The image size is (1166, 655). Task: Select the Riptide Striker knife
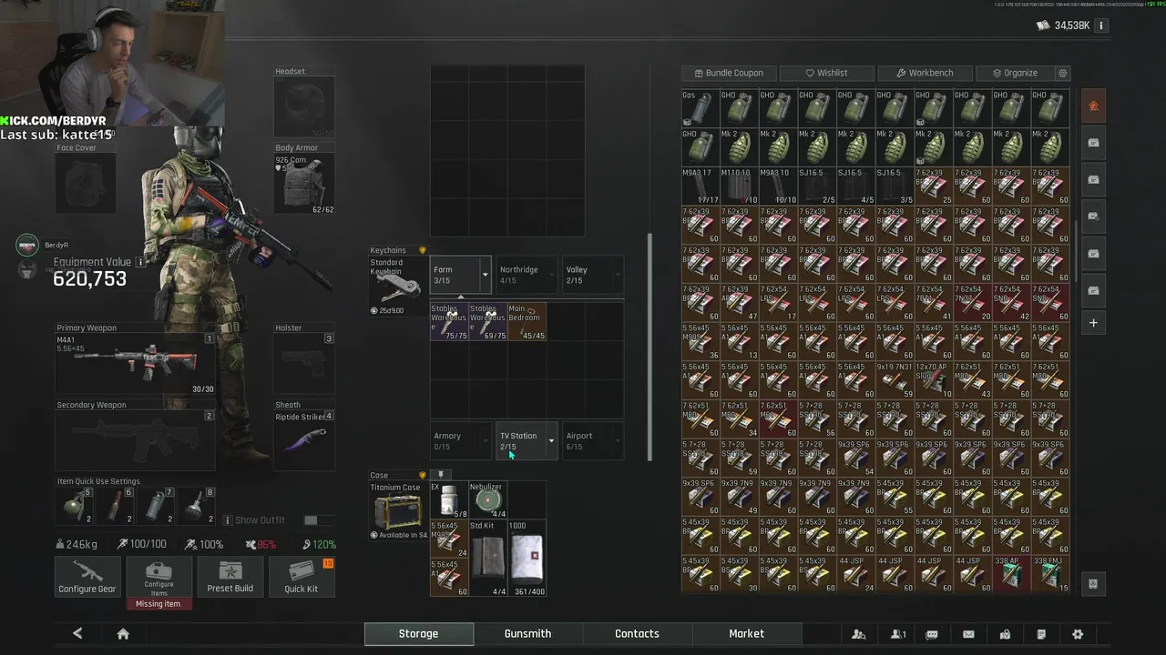click(x=303, y=441)
